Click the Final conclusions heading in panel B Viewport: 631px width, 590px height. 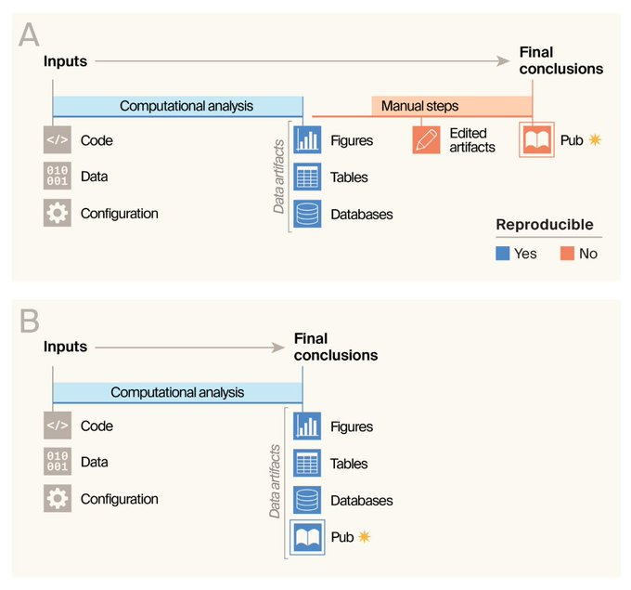pos(335,347)
